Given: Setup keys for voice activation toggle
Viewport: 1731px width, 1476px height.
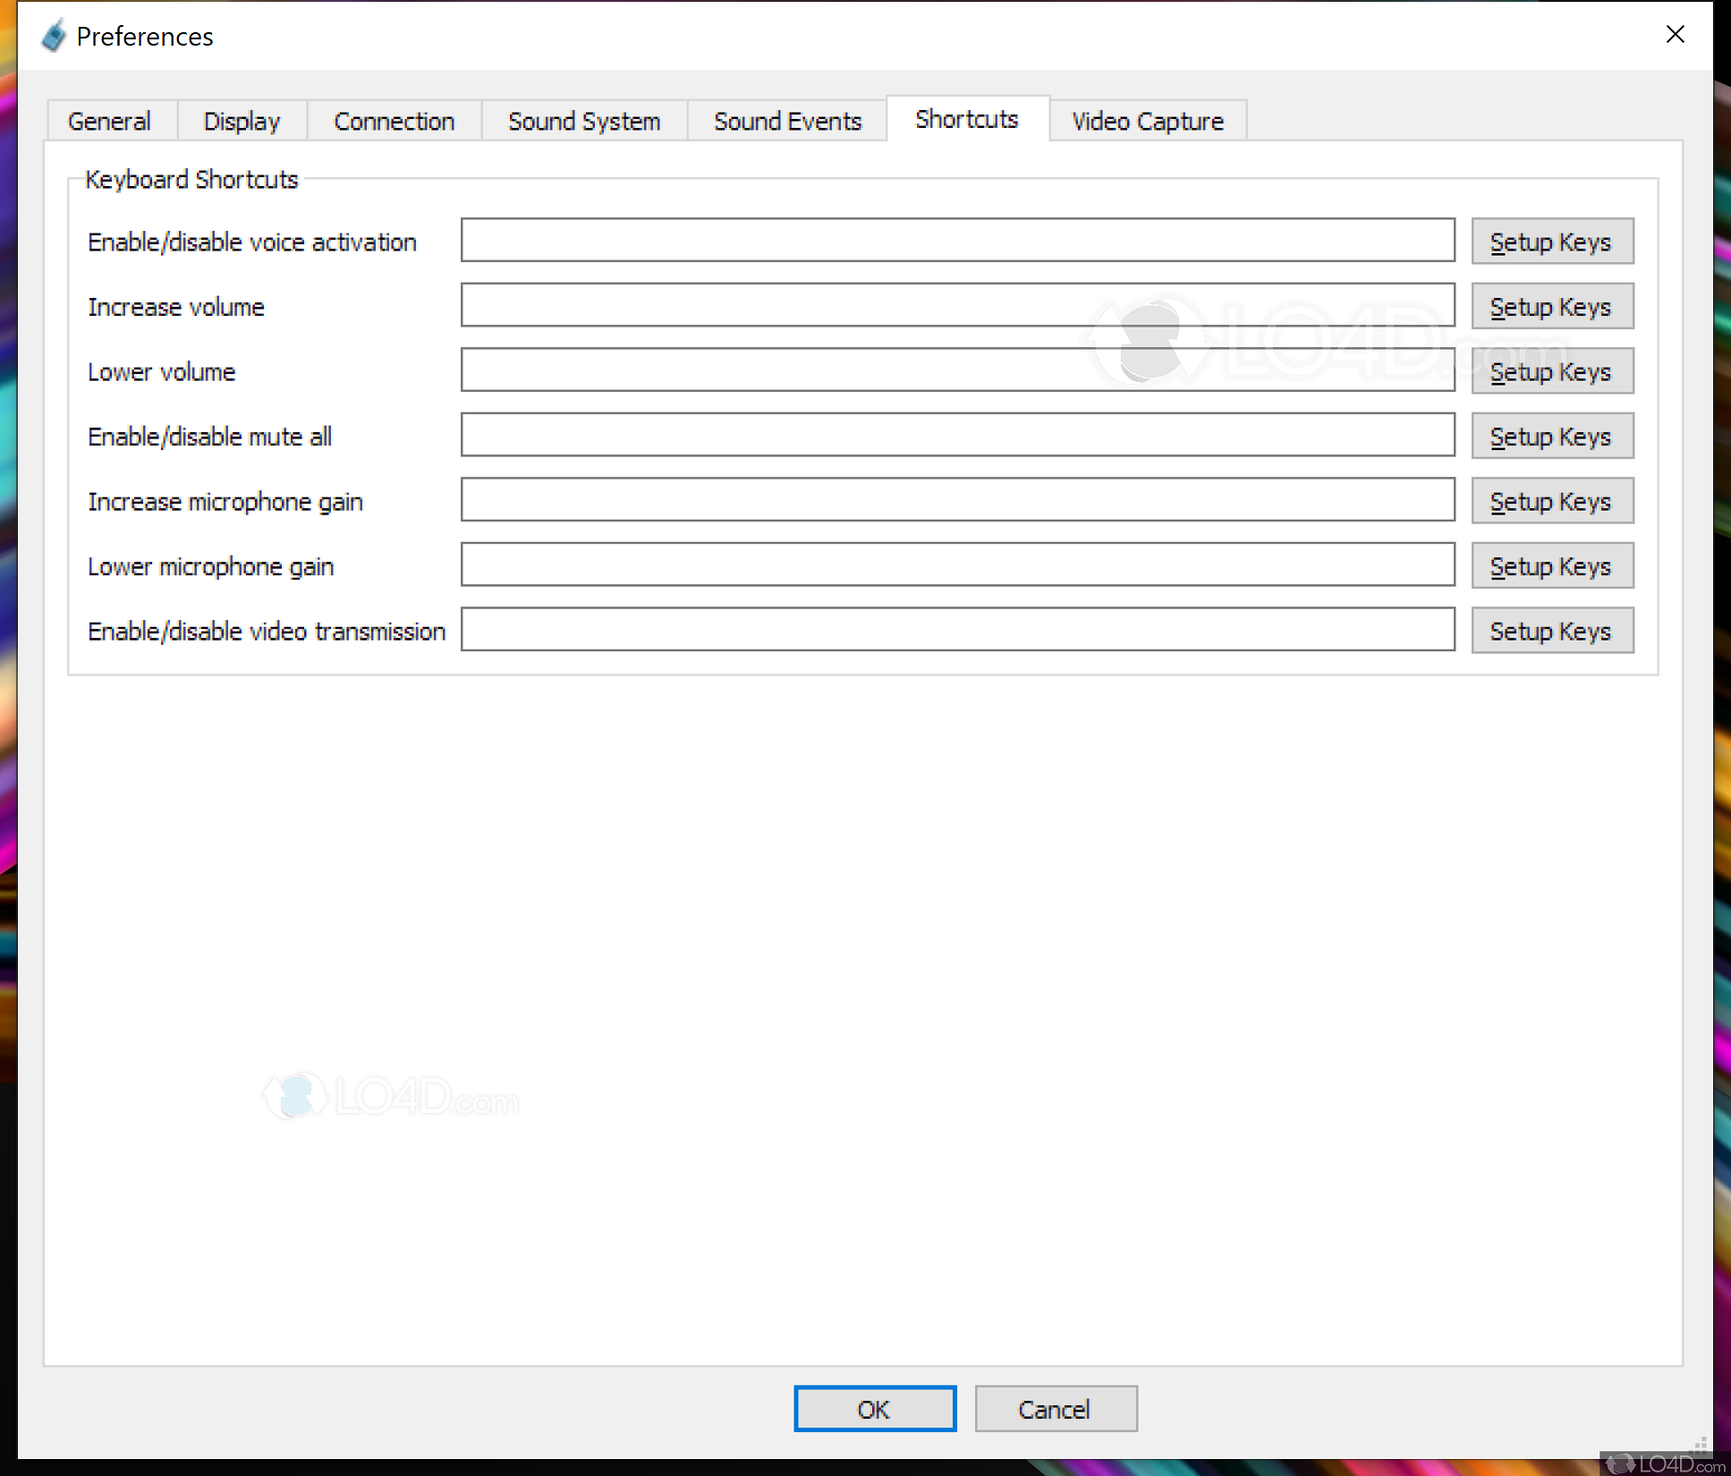Looking at the screenshot, I should pos(1551,242).
